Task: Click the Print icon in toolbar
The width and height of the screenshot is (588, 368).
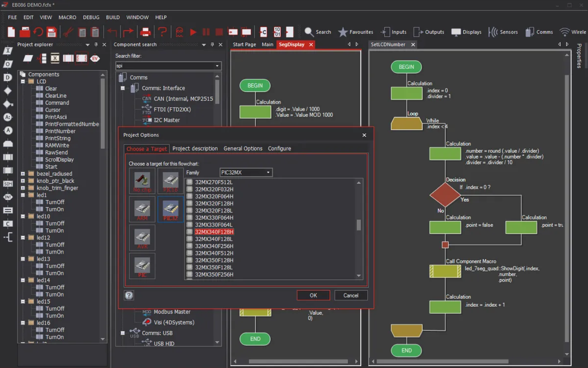Action: pos(145,32)
